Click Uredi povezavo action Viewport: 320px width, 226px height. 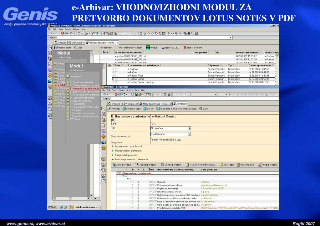pyautogui.click(x=267, y=165)
